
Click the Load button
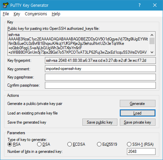137,113
